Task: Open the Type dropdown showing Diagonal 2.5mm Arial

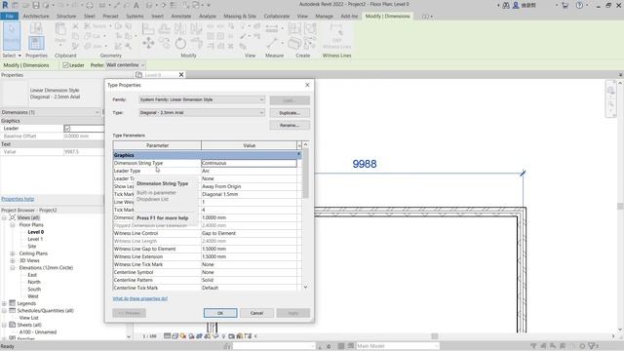Action: point(202,113)
